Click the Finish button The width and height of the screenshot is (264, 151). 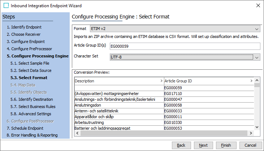coord(226,145)
